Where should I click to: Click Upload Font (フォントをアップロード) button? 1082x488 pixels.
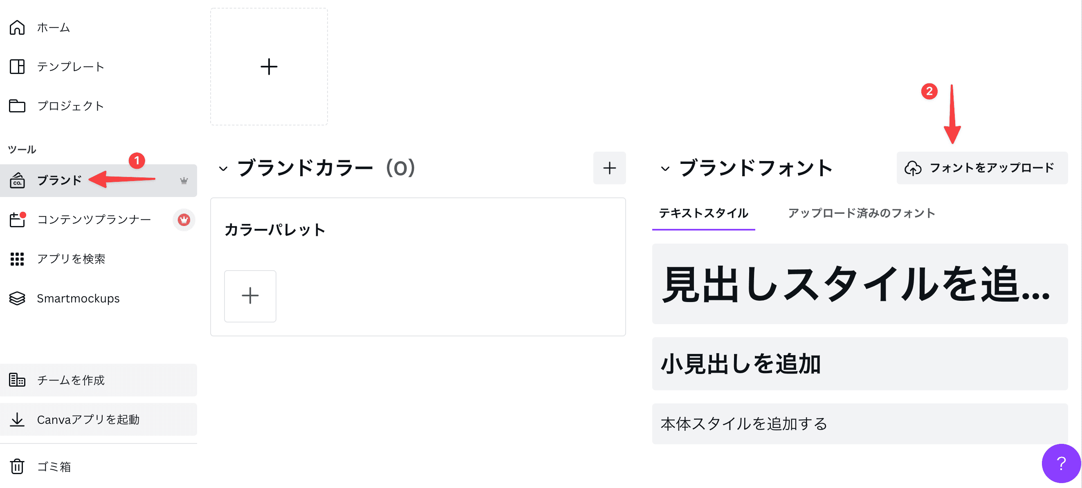click(982, 168)
